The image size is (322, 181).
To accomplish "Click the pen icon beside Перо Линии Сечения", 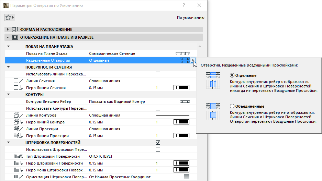I will click(x=21, y=88).
